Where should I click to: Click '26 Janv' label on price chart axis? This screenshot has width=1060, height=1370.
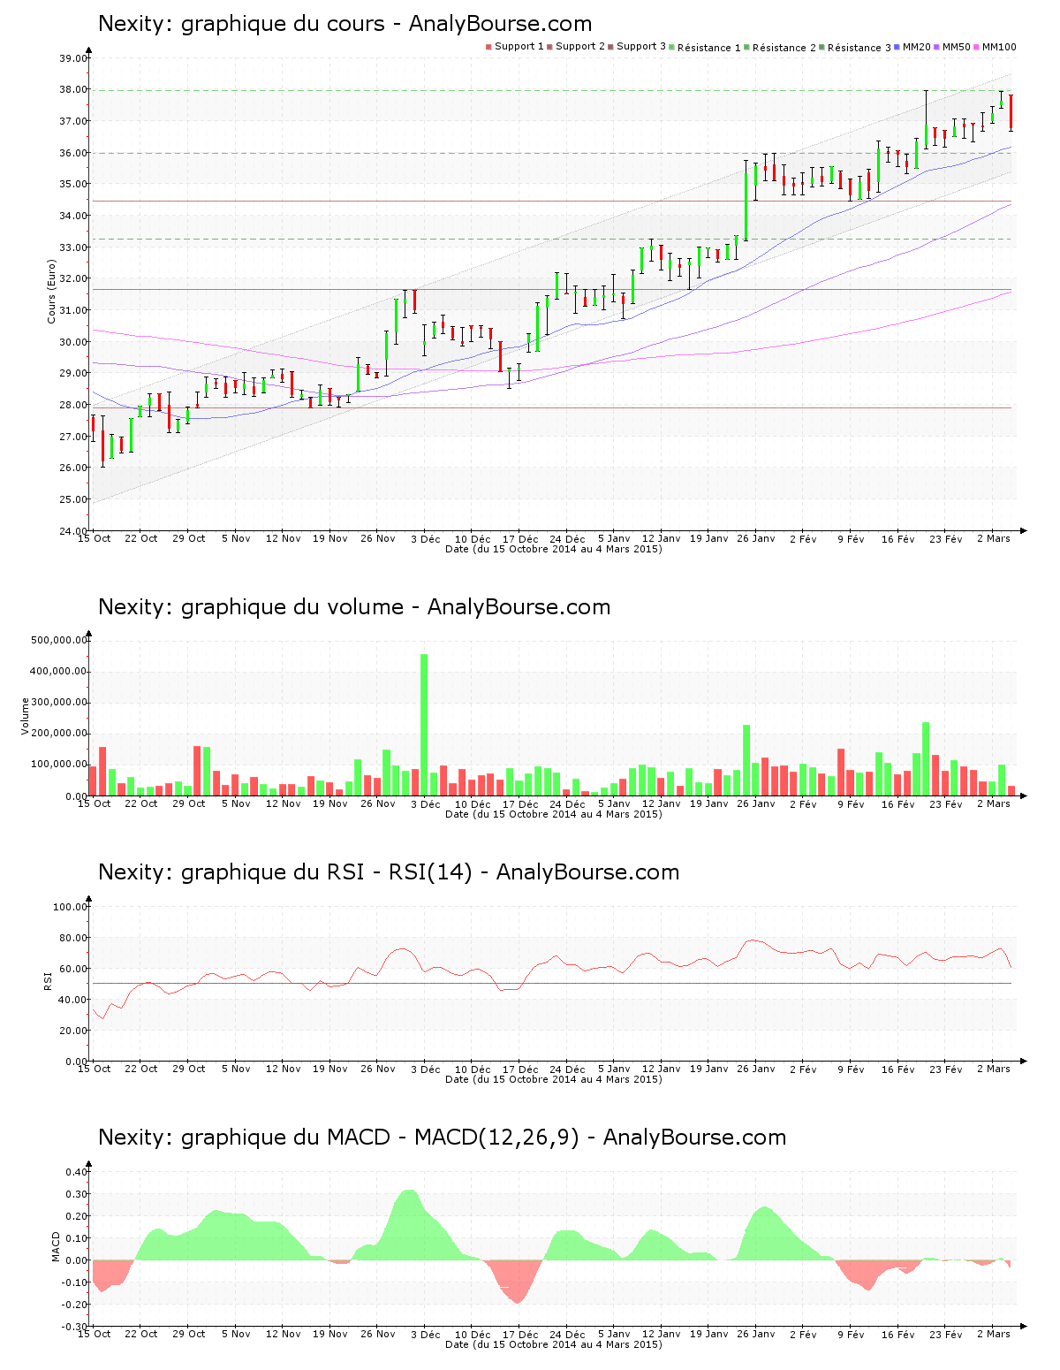(x=756, y=538)
